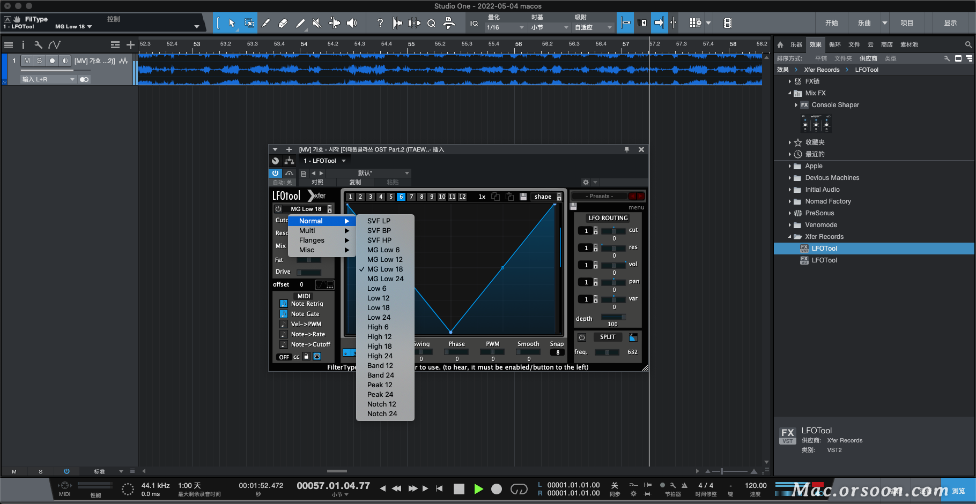Select the Arrow tool in the toolbar
976x504 pixels.
coord(232,22)
